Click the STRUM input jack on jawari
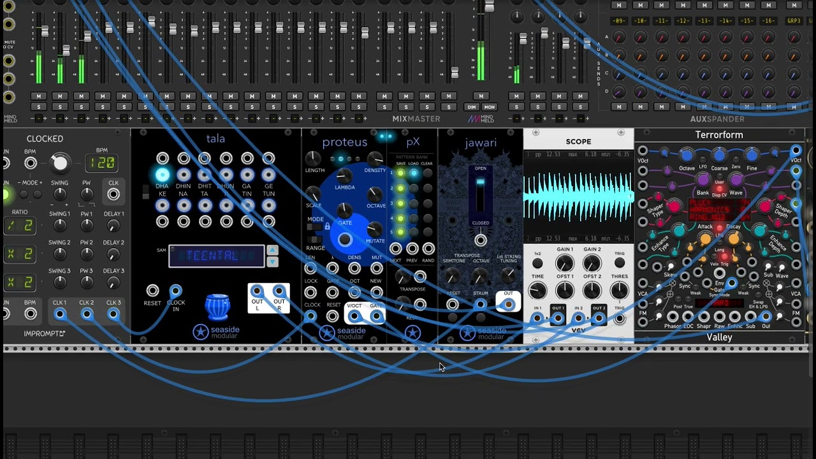 click(481, 305)
